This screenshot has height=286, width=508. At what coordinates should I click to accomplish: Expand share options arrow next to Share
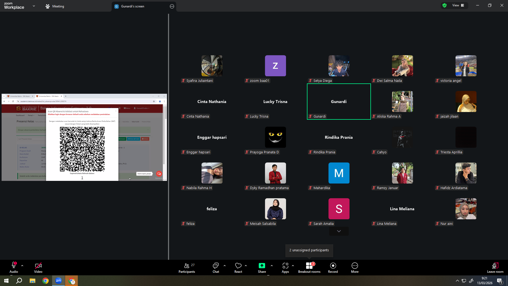point(272,266)
